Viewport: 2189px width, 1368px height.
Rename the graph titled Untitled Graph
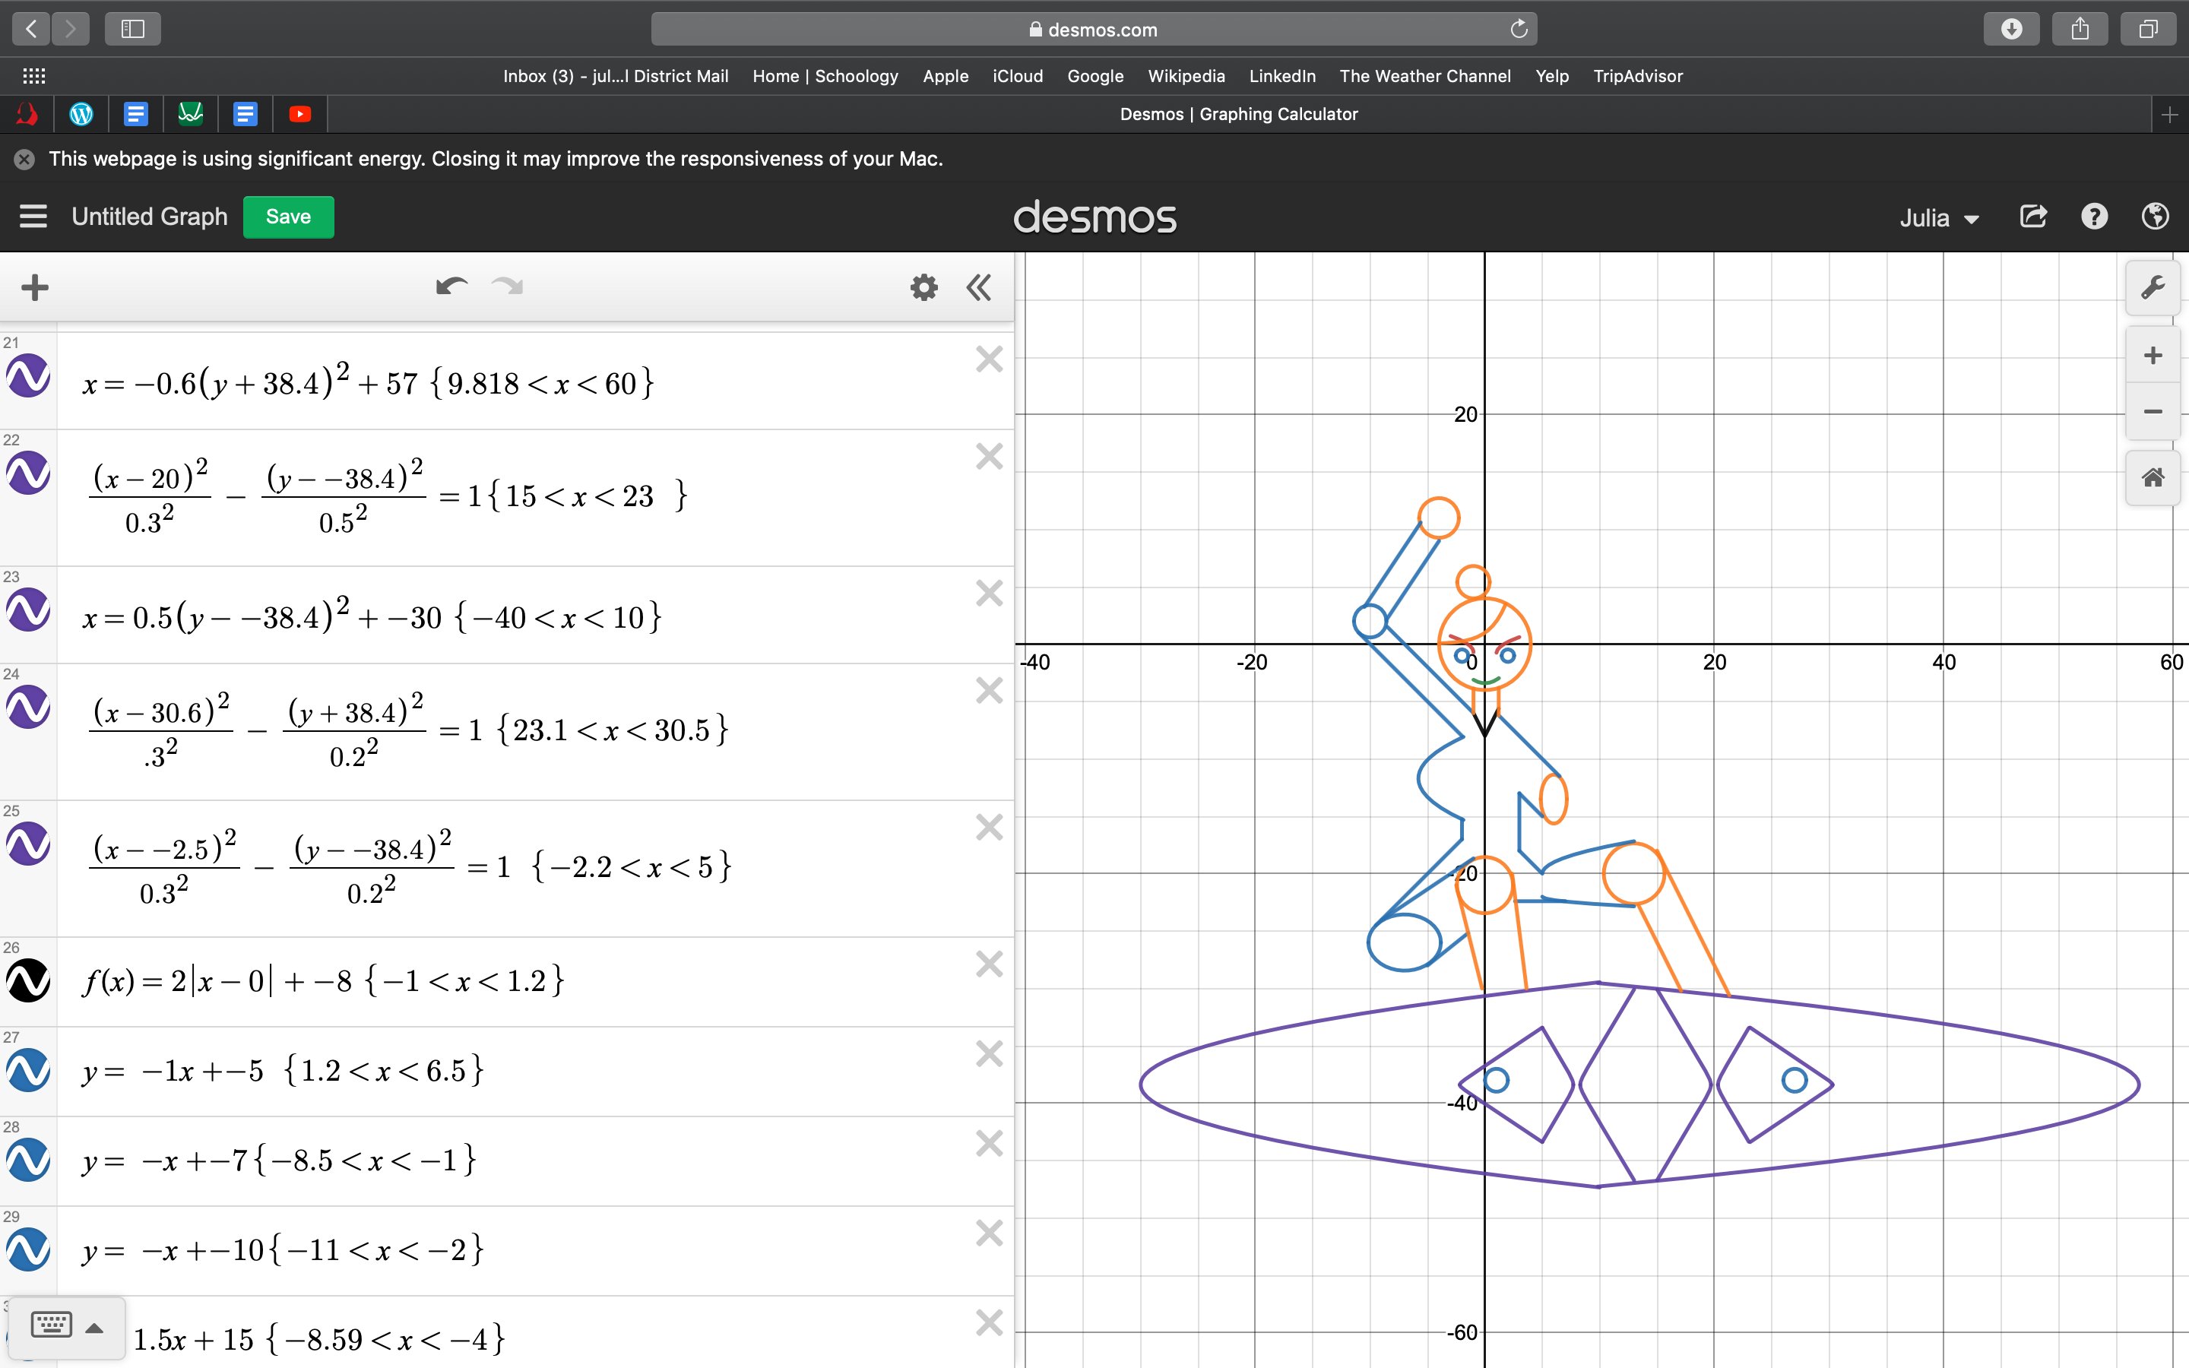tap(149, 217)
